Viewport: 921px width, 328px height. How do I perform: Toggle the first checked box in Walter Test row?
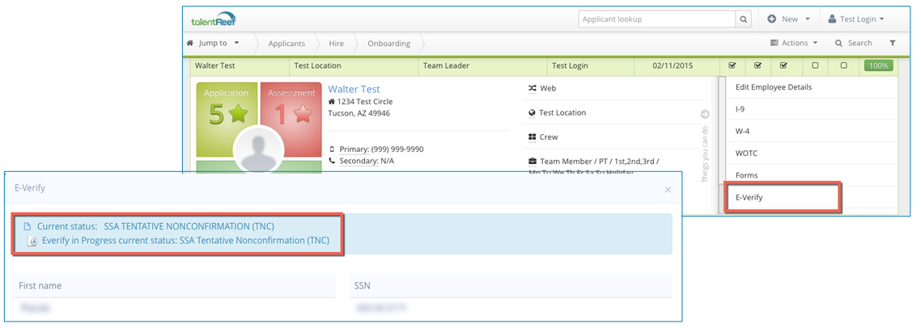click(x=732, y=65)
